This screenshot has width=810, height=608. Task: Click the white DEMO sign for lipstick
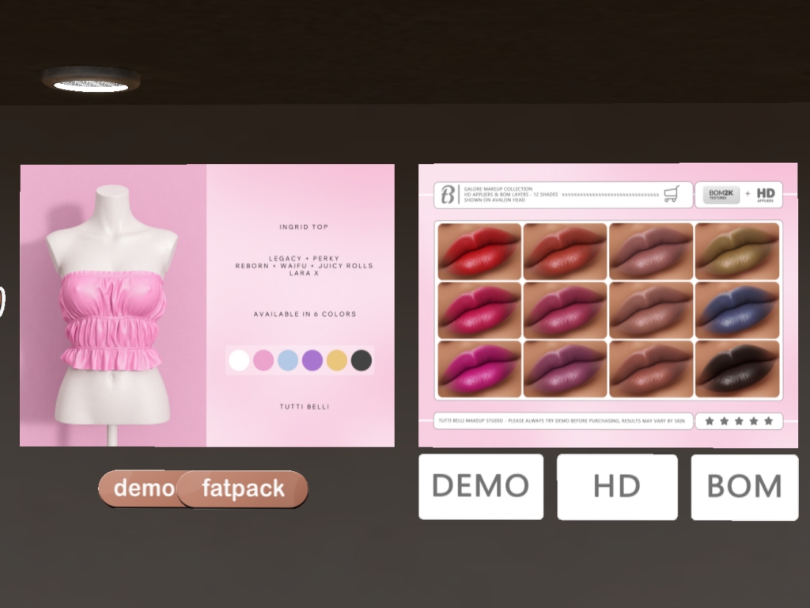(481, 486)
